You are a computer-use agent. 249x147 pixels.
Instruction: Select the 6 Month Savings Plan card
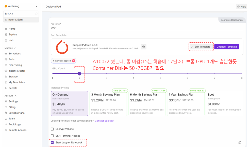[147, 104]
